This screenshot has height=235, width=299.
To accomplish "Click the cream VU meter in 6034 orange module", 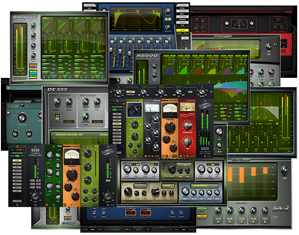I will (x=170, y=110).
